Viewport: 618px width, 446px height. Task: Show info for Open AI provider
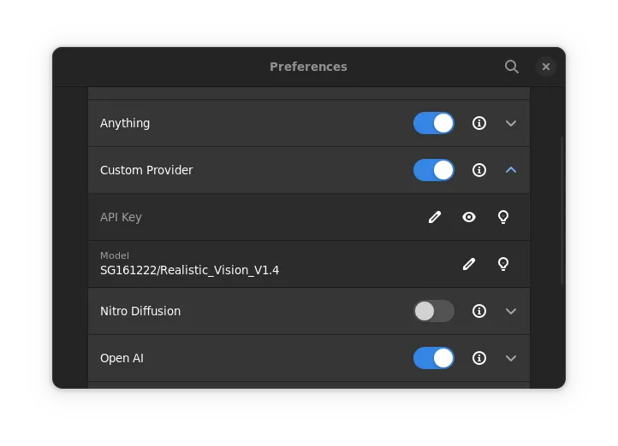coord(479,358)
